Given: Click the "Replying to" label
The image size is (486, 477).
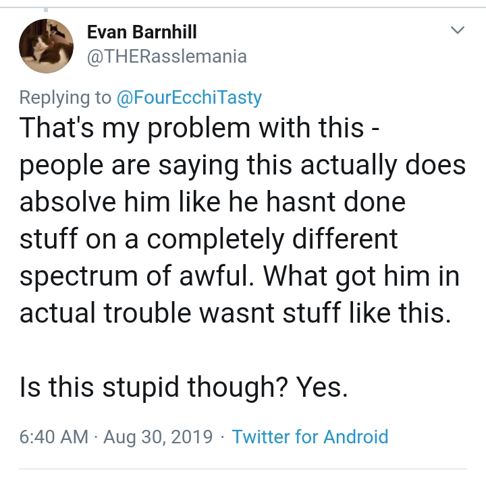Looking at the screenshot, I should point(65,98).
